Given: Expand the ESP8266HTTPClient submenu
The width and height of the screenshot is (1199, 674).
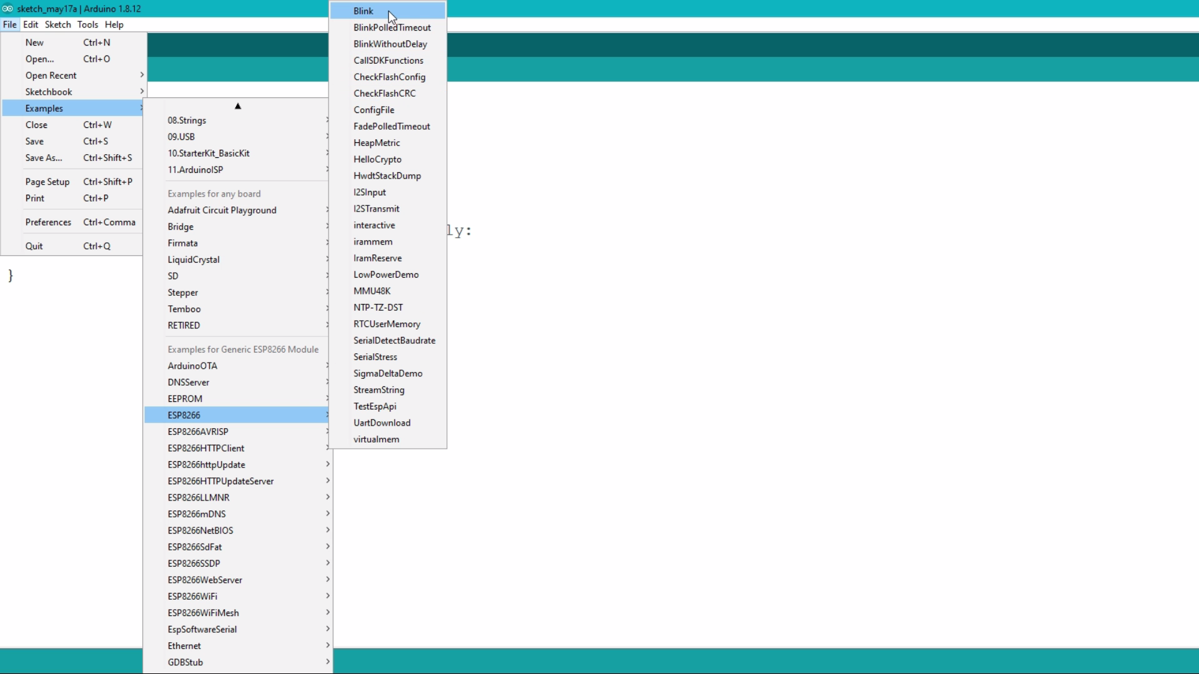Looking at the screenshot, I should pos(237,448).
